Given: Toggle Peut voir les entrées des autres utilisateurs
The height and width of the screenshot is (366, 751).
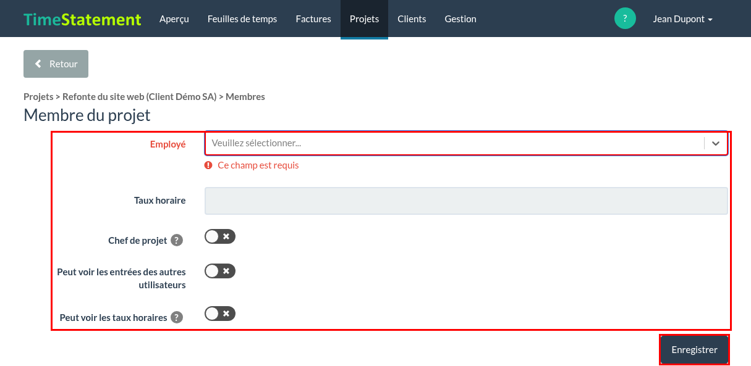Looking at the screenshot, I should click(220, 271).
